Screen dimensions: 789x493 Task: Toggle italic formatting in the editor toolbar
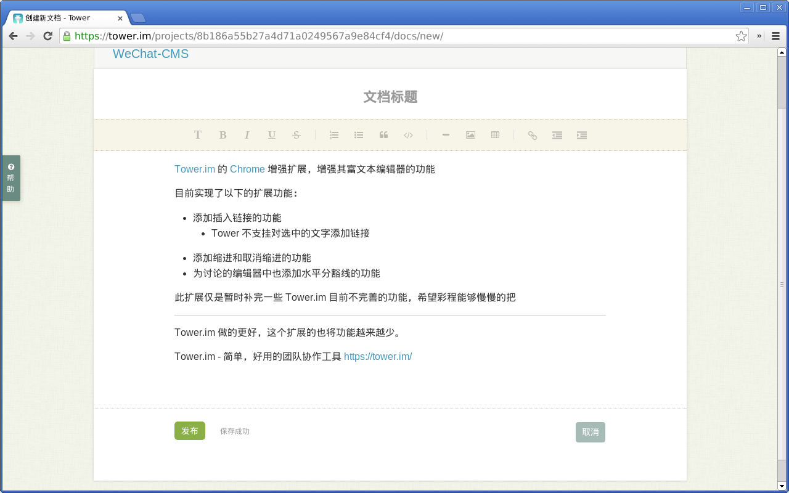tap(247, 135)
